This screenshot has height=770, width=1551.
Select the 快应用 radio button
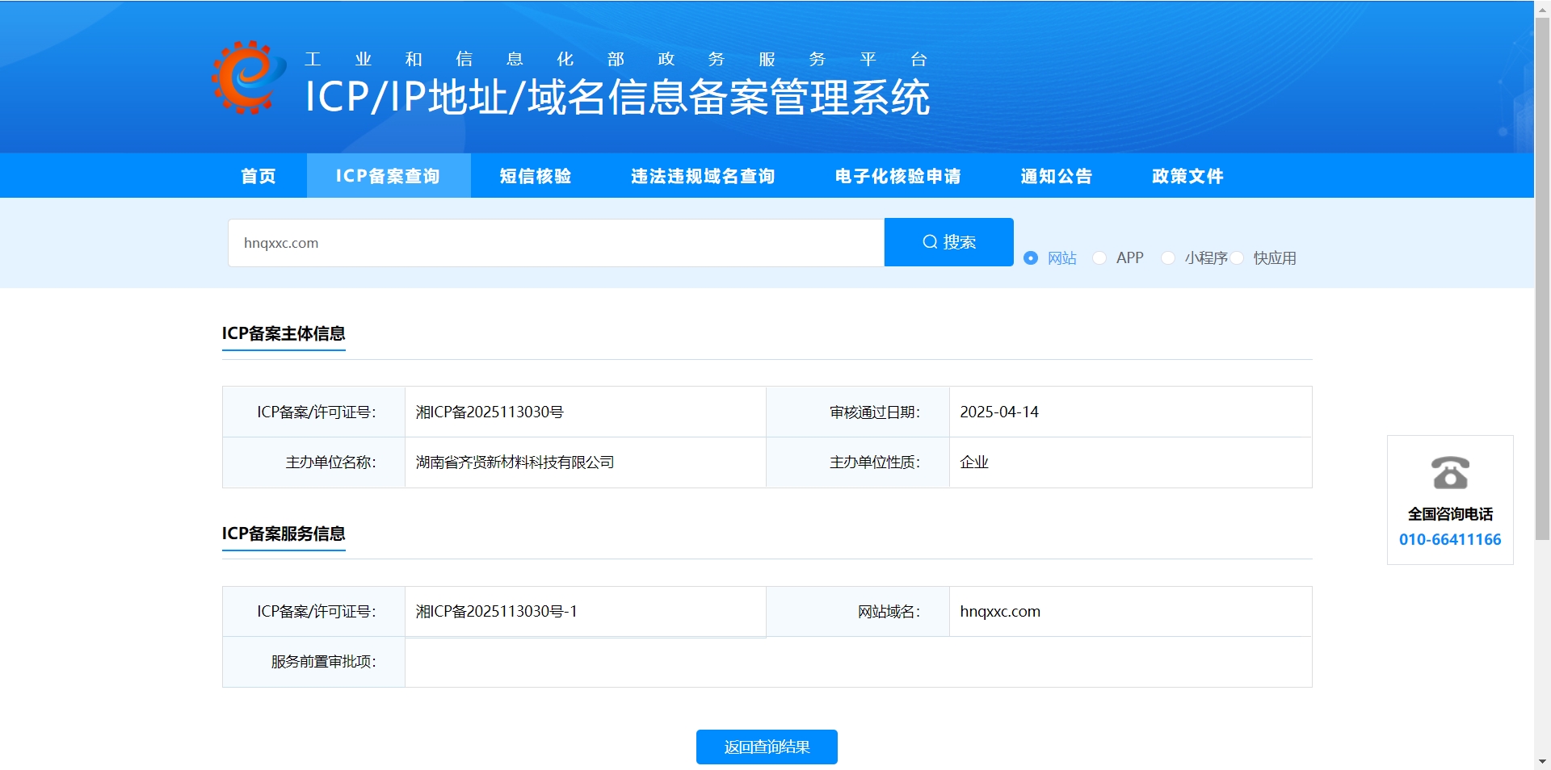[1237, 258]
